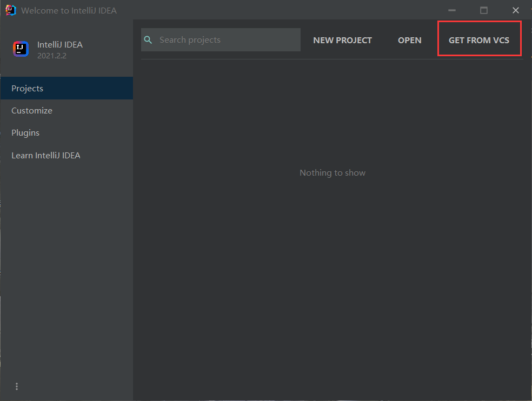Click GET FROM VCS button
The image size is (532, 401).
478,40
